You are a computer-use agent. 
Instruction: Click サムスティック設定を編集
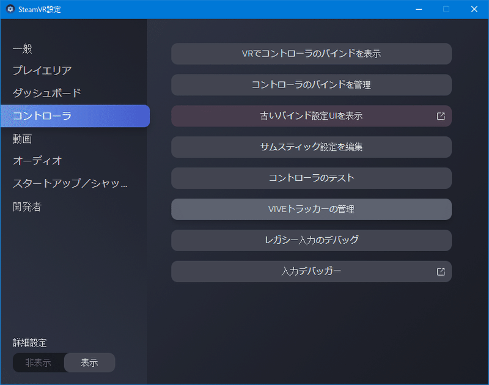(312, 147)
